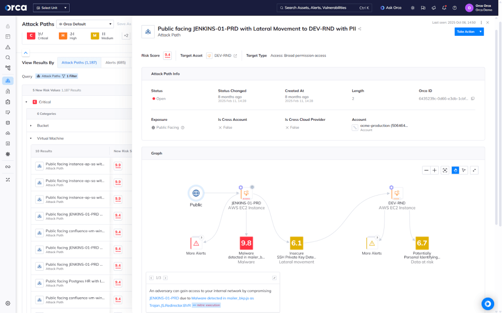Open Search in the left sidebar
502x313 pixels.
pyautogui.click(x=7, y=57)
